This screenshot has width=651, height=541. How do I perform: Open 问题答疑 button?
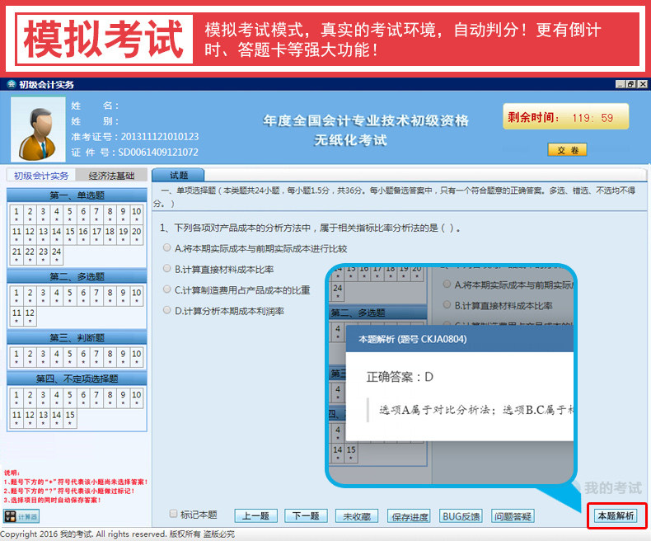[x=513, y=516]
